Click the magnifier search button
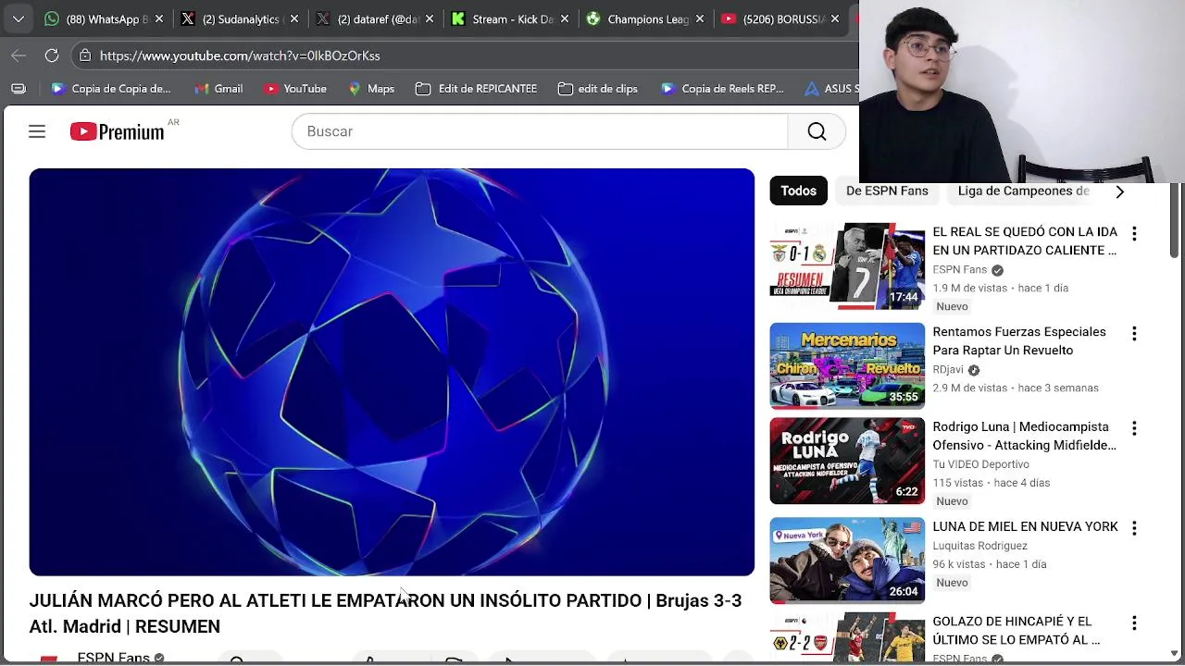Screen dimensions: 1185x666 (817, 131)
